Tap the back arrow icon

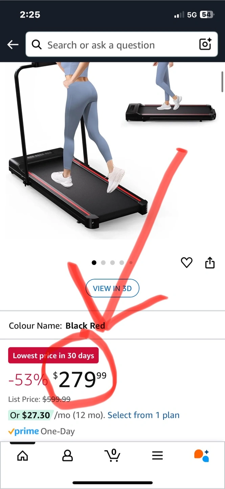point(13,44)
